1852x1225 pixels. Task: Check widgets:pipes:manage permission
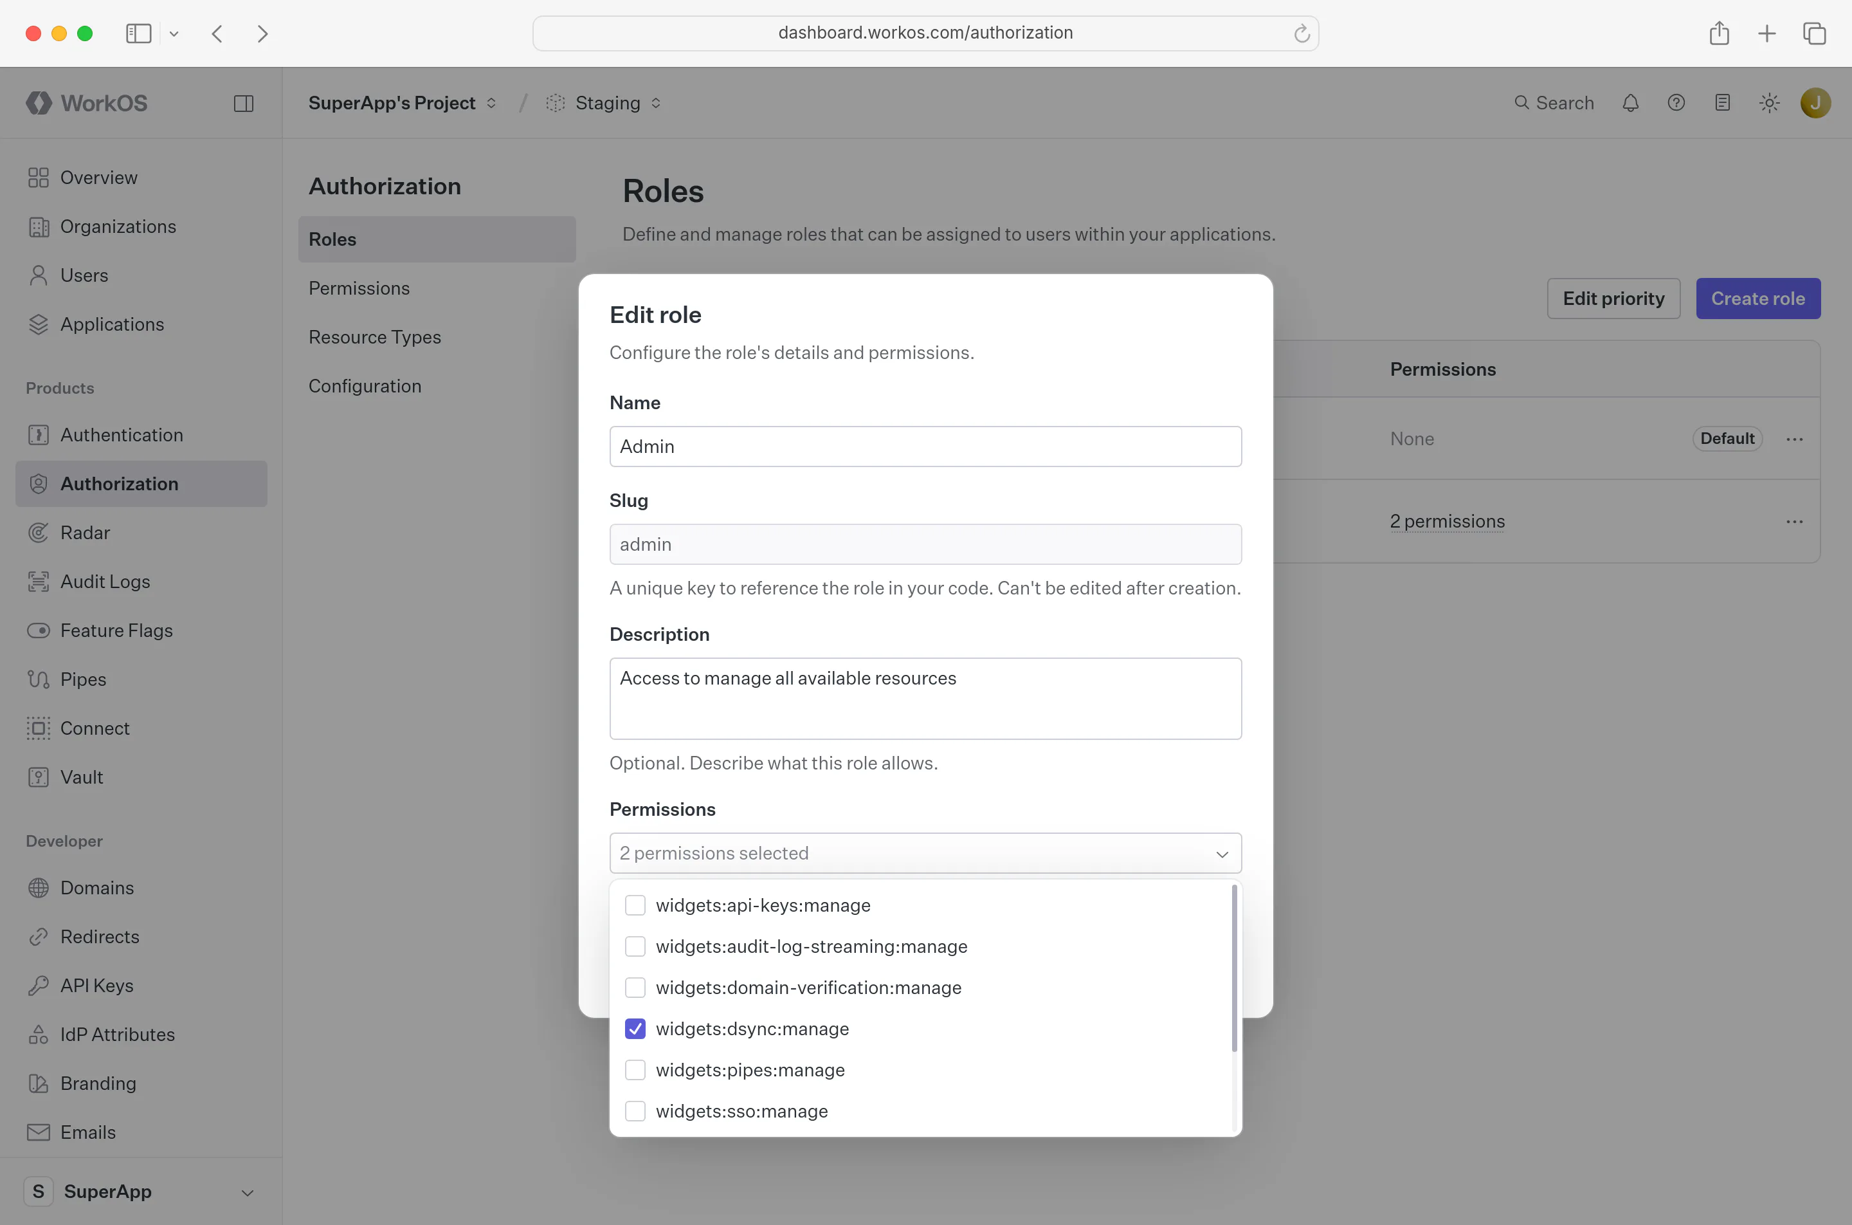(635, 1069)
